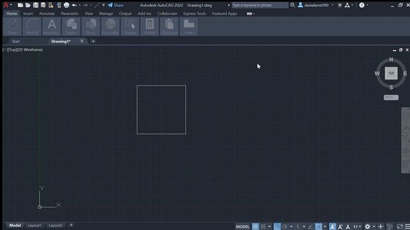Click the N compass direction on ViewCube
Viewport: 410px width, 230px height.
click(x=391, y=59)
